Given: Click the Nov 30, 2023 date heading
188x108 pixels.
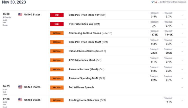Looking at the screenshot, I should [14, 2].
